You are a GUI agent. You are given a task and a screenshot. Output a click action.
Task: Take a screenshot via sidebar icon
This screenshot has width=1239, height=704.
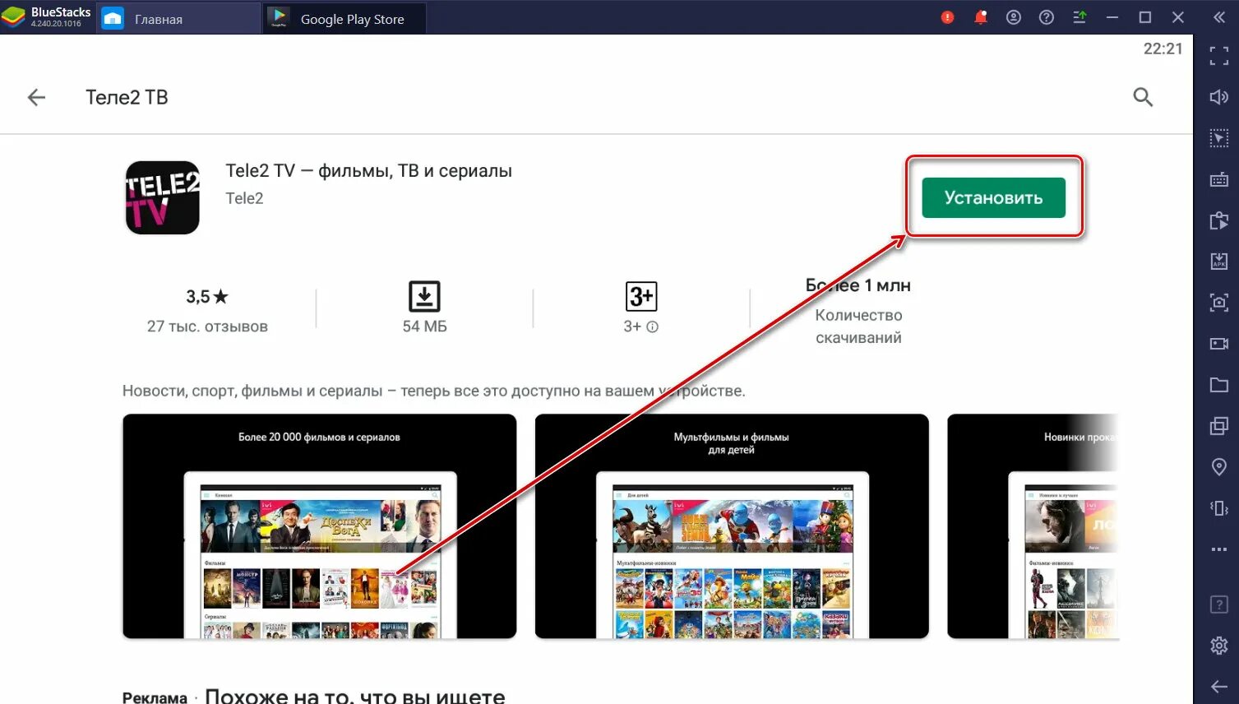[1219, 303]
